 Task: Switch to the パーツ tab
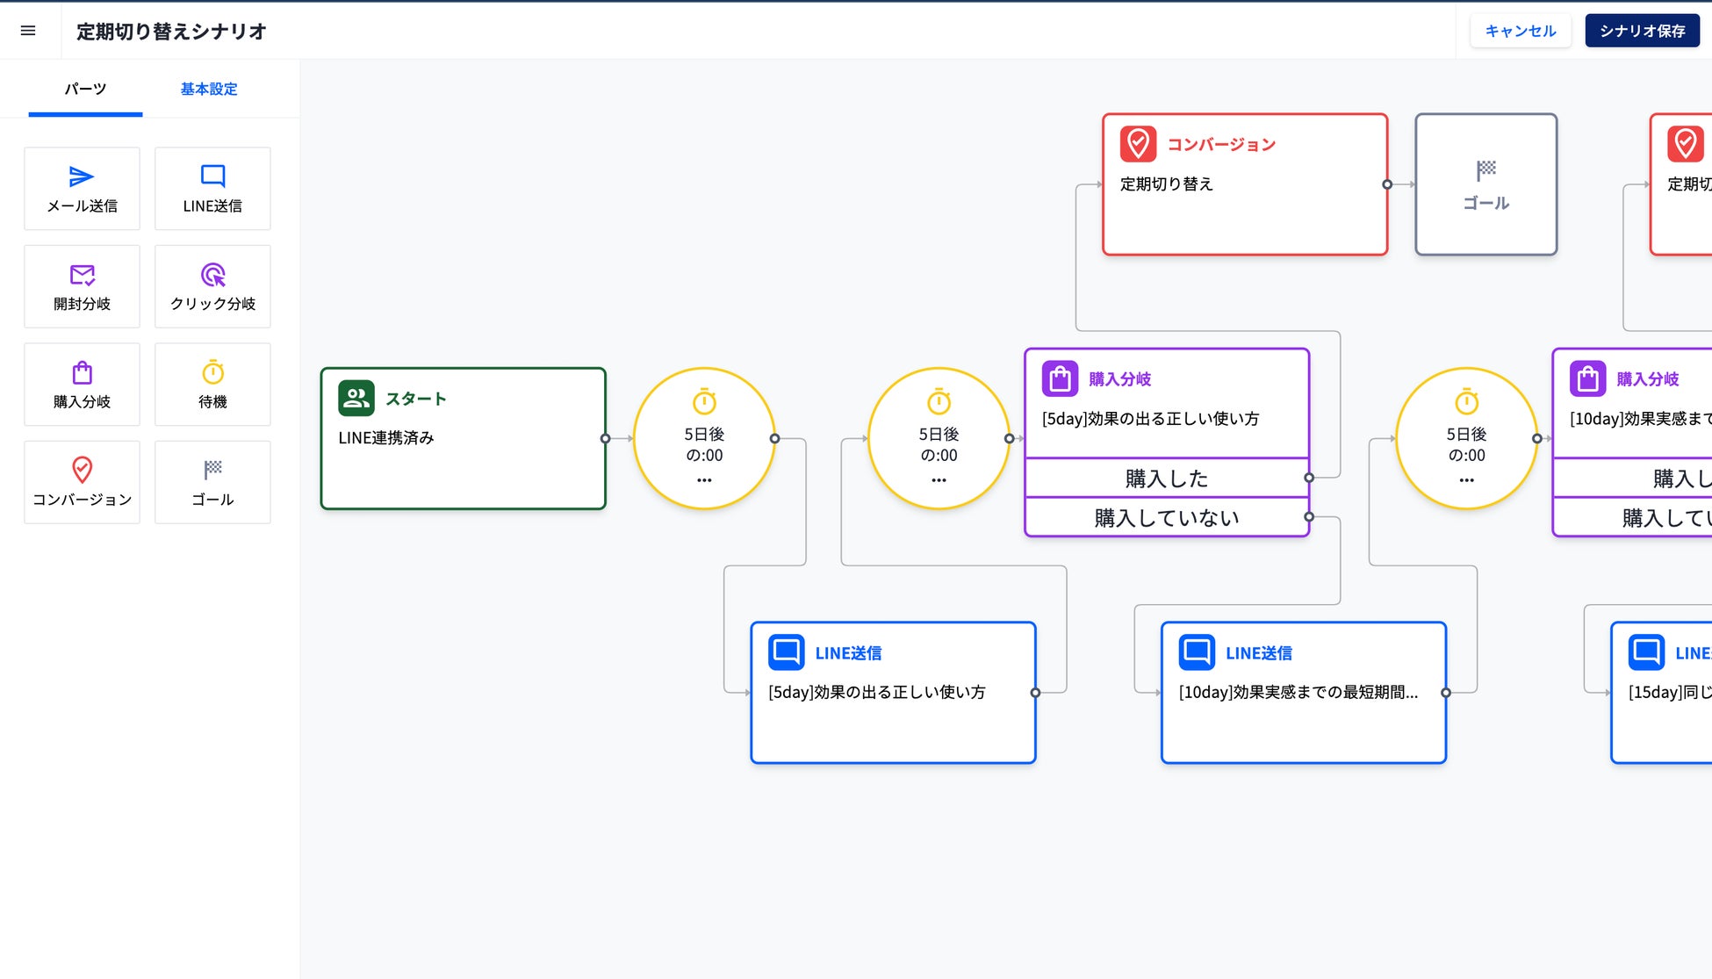pos(85,89)
